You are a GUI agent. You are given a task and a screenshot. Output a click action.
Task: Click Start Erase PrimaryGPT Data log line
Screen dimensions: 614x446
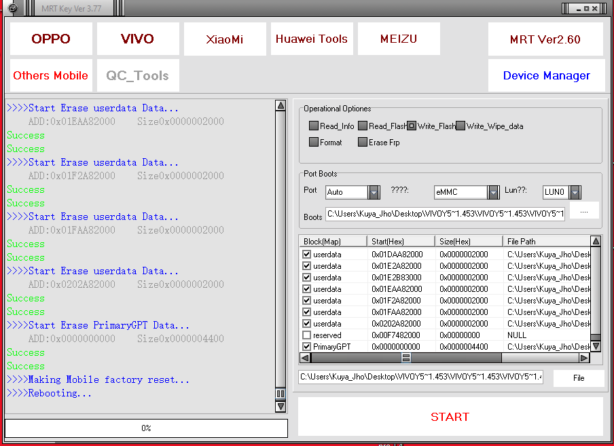pyautogui.click(x=98, y=325)
